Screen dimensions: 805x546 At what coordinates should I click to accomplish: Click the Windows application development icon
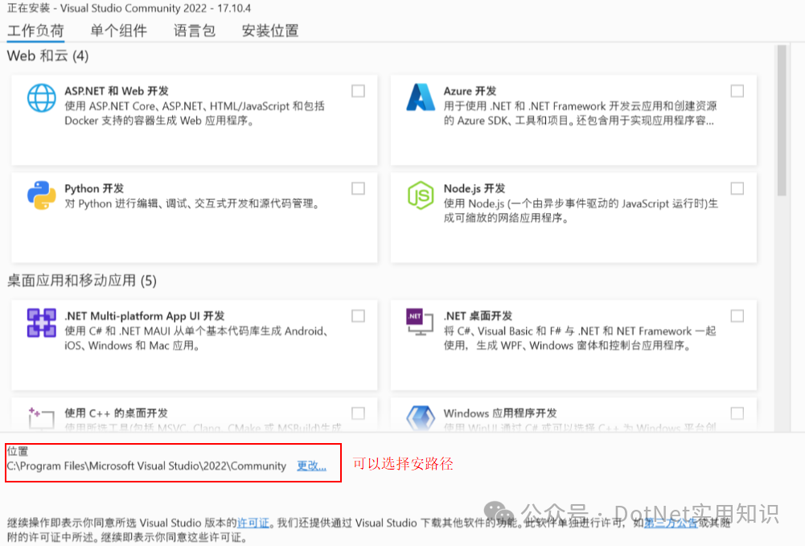tap(421, 418)
